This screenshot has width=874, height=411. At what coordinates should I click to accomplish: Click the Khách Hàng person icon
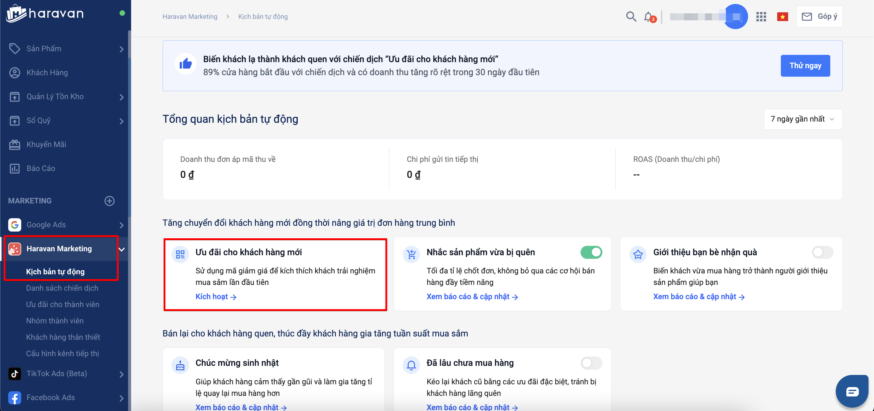pyautogui.click(x=14, y=72)
